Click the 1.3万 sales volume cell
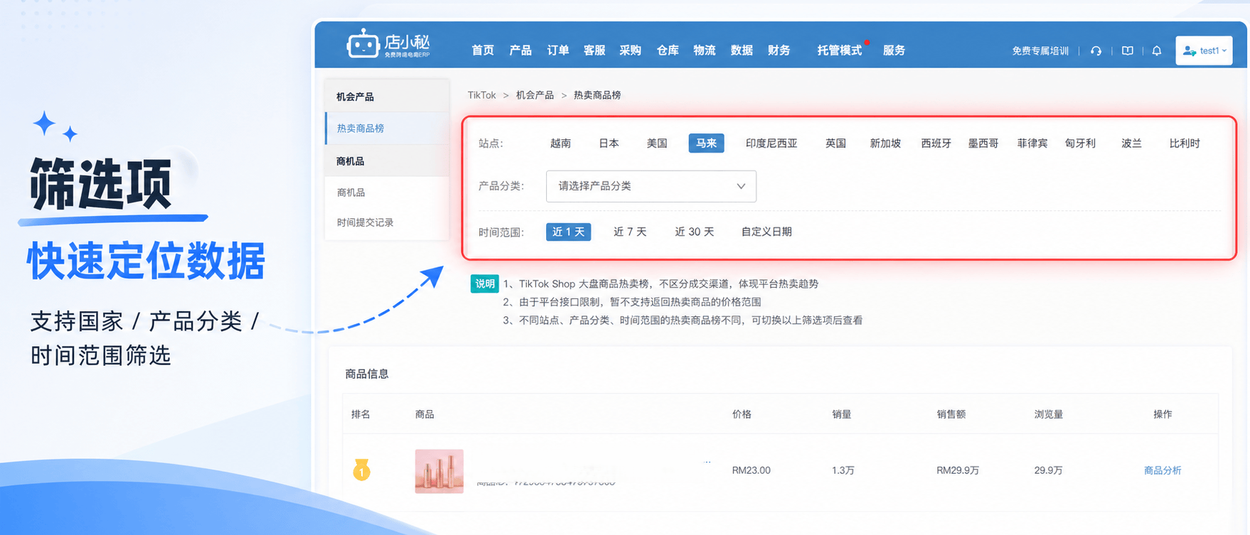 click(x=843, y=470)
